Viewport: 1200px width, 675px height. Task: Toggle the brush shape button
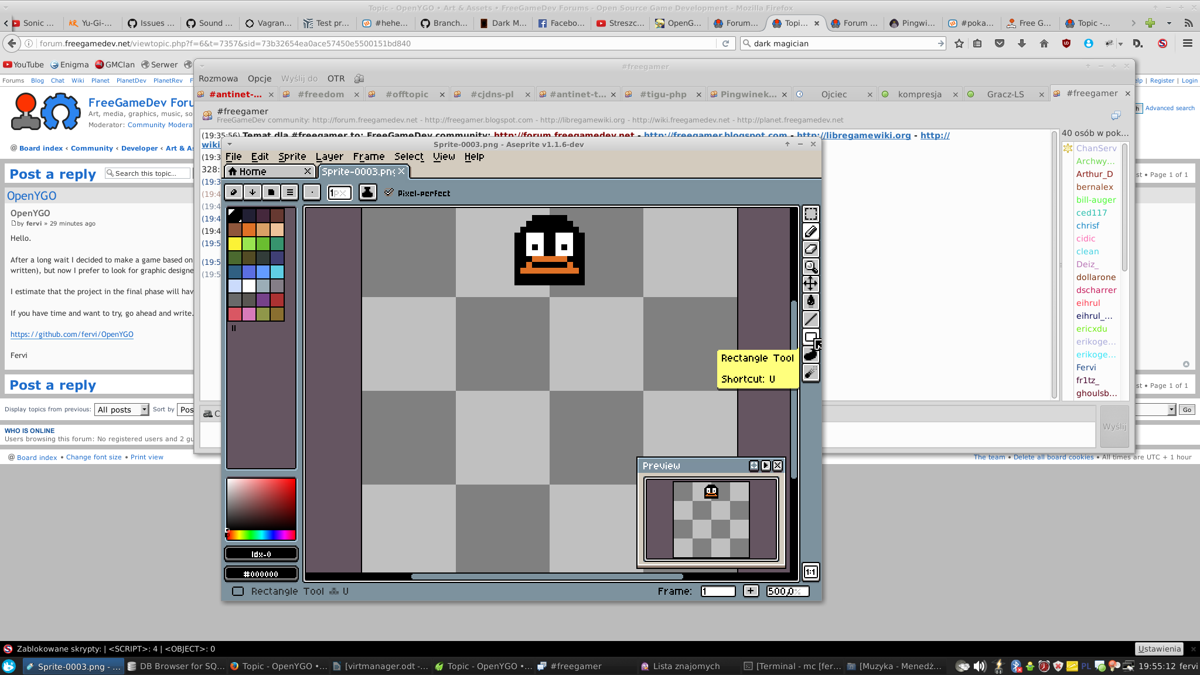click(312, 192)
